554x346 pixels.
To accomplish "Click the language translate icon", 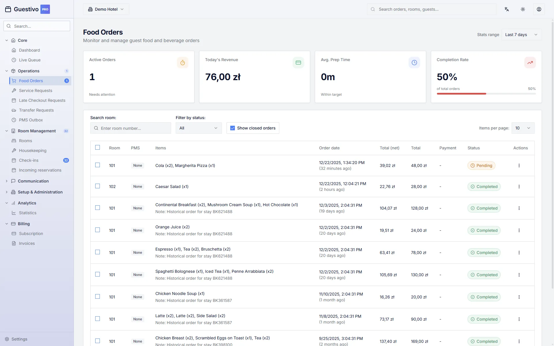I will pyautogui.click(x=507, y=9).
